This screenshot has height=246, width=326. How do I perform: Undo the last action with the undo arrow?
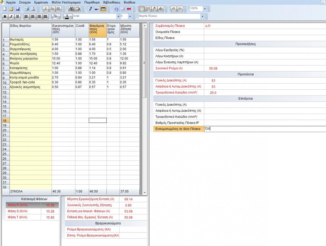[x=174, y=9]
